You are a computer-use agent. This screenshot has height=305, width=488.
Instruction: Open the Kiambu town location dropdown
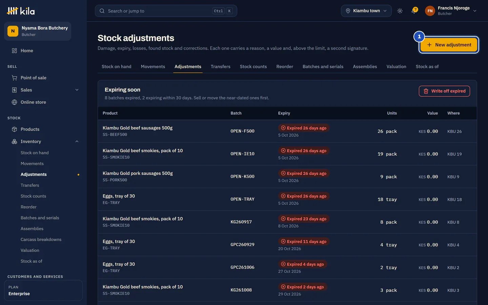click(x=366, y=11)
